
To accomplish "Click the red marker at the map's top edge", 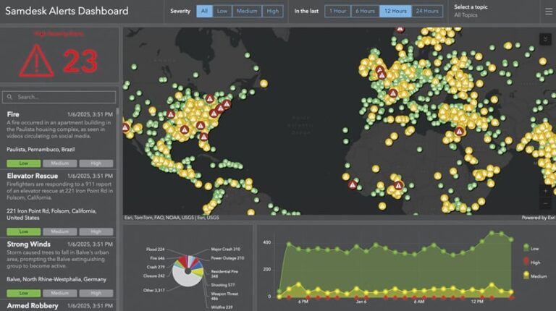I will click(x=400, y=29).
